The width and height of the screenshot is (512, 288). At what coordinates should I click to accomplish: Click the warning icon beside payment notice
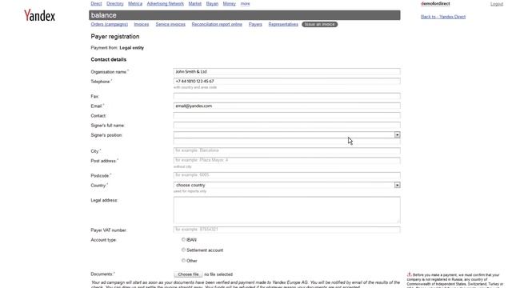click(409, 274)
